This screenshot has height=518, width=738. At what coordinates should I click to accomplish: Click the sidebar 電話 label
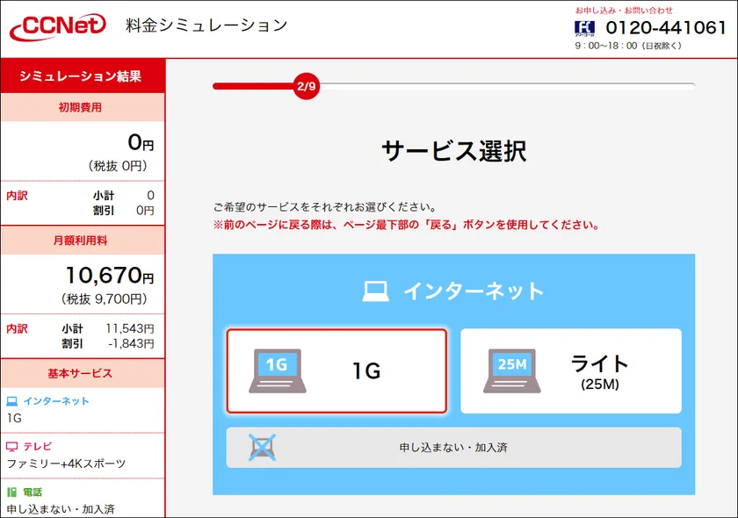click(x=33, y=493)
